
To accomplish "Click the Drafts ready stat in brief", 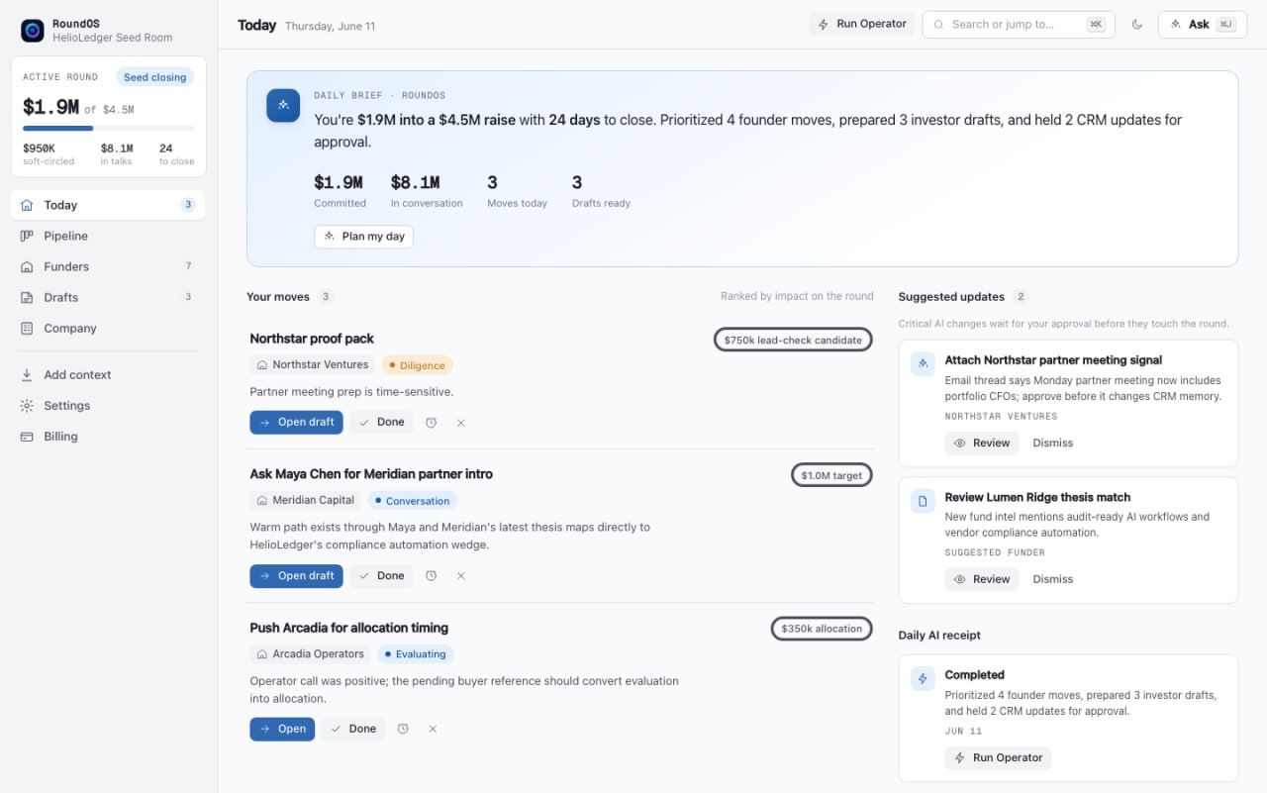I will (601, 191).
